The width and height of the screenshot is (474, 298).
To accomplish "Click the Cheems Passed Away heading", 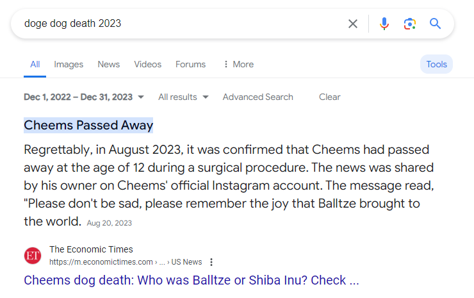I will pos(88,125).
